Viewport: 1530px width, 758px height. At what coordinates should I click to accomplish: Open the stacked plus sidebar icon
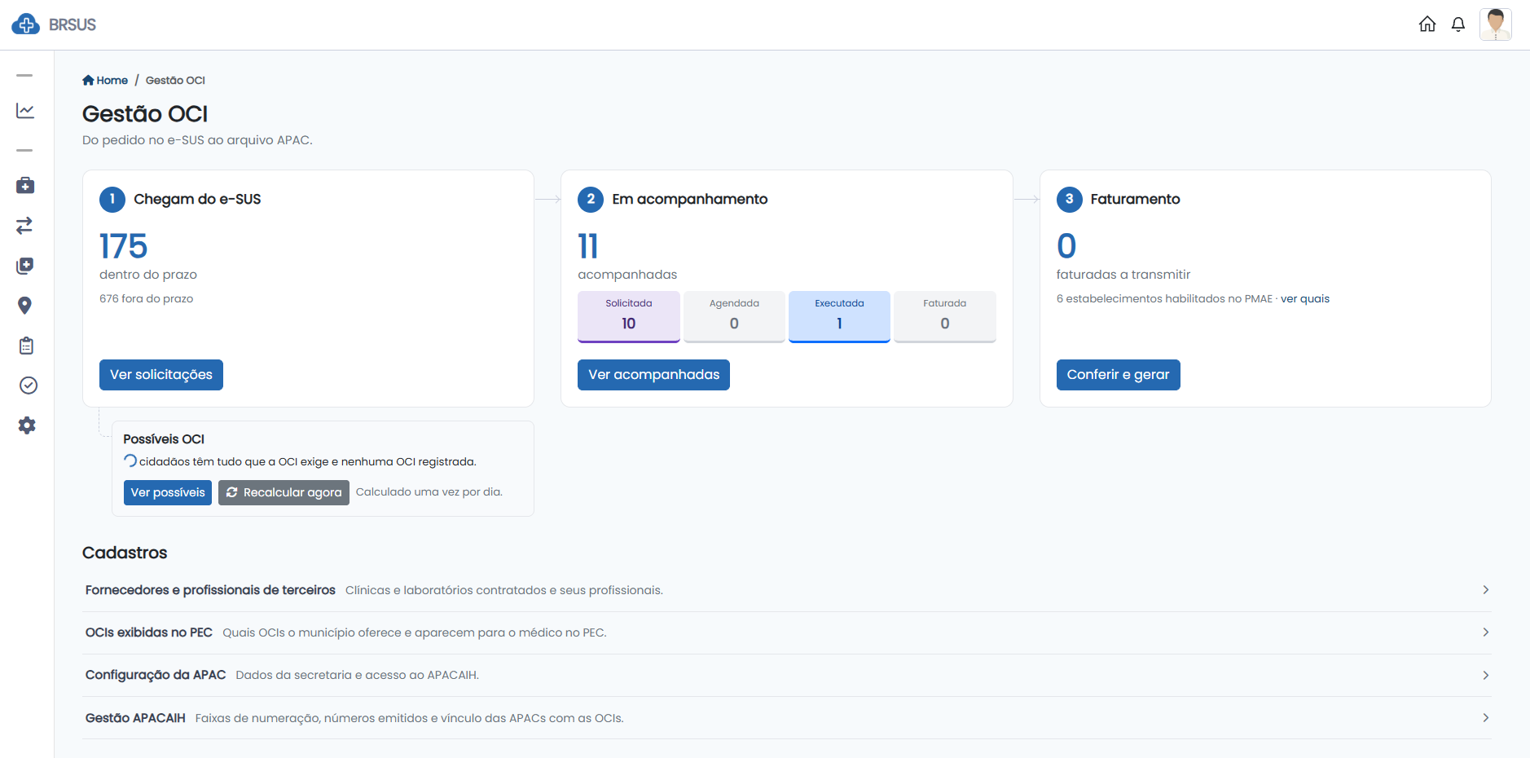click(x=25, y=266)
